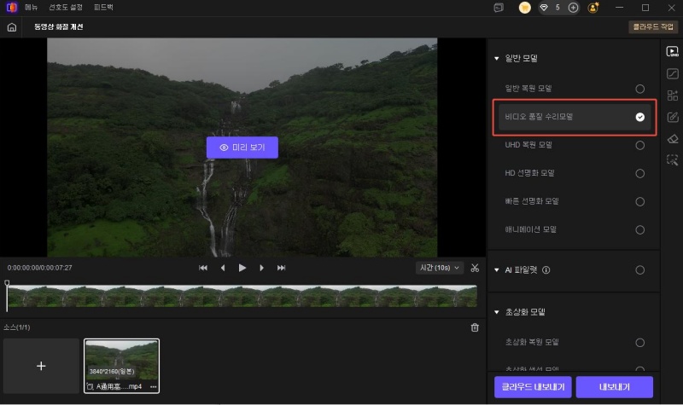
Task: Delete source with the trash icon
Action: click(x=475, y=327)
